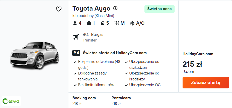Click the BOJ: Burgas location text

pos(93,35)
